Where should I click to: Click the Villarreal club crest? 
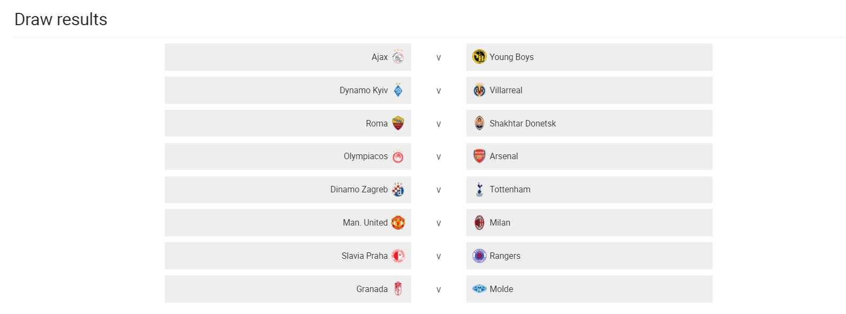479,90
